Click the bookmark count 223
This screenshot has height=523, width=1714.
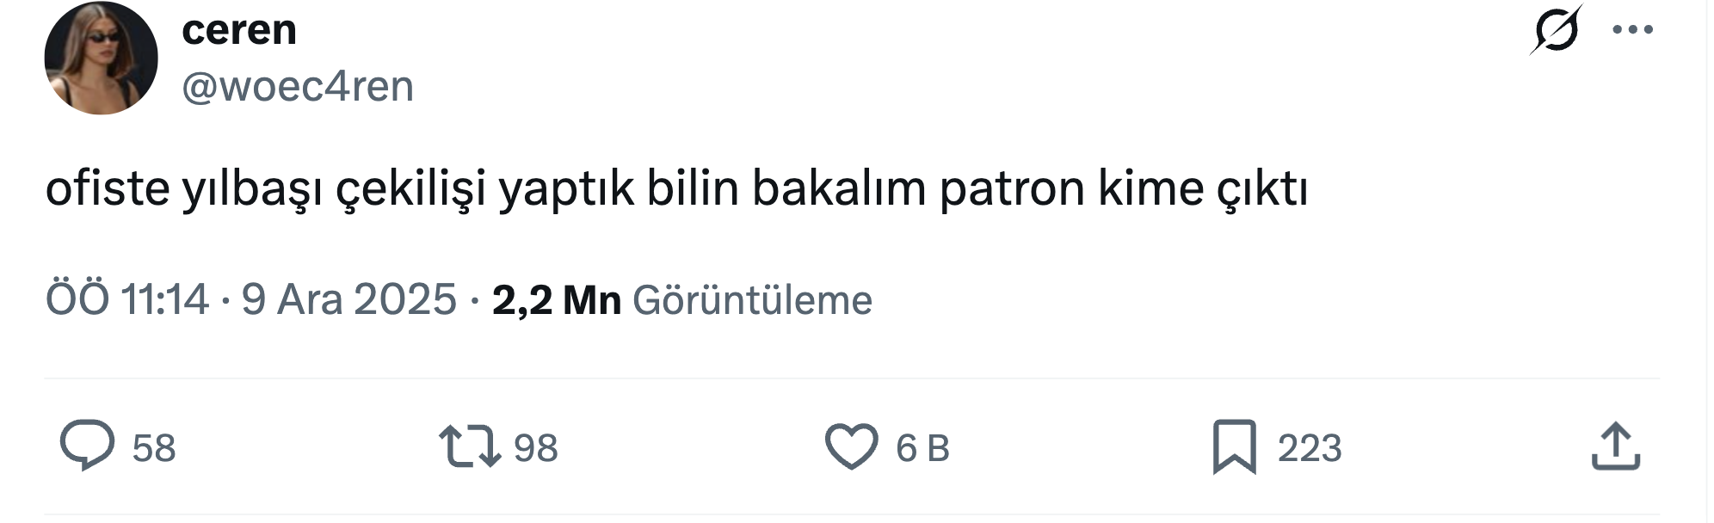click(x=1309, y=448)
